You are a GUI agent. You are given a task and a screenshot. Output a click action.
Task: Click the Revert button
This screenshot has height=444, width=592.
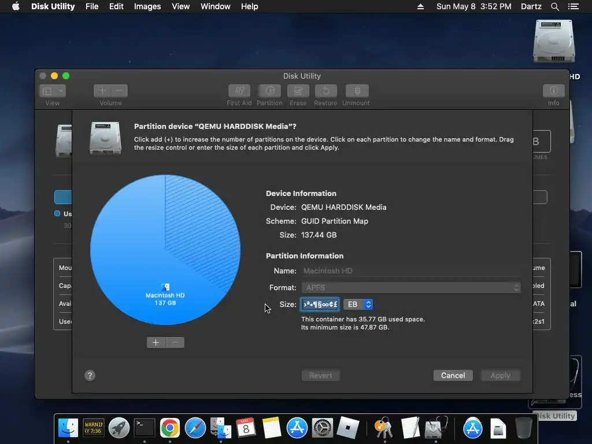(x=320, y=375)
